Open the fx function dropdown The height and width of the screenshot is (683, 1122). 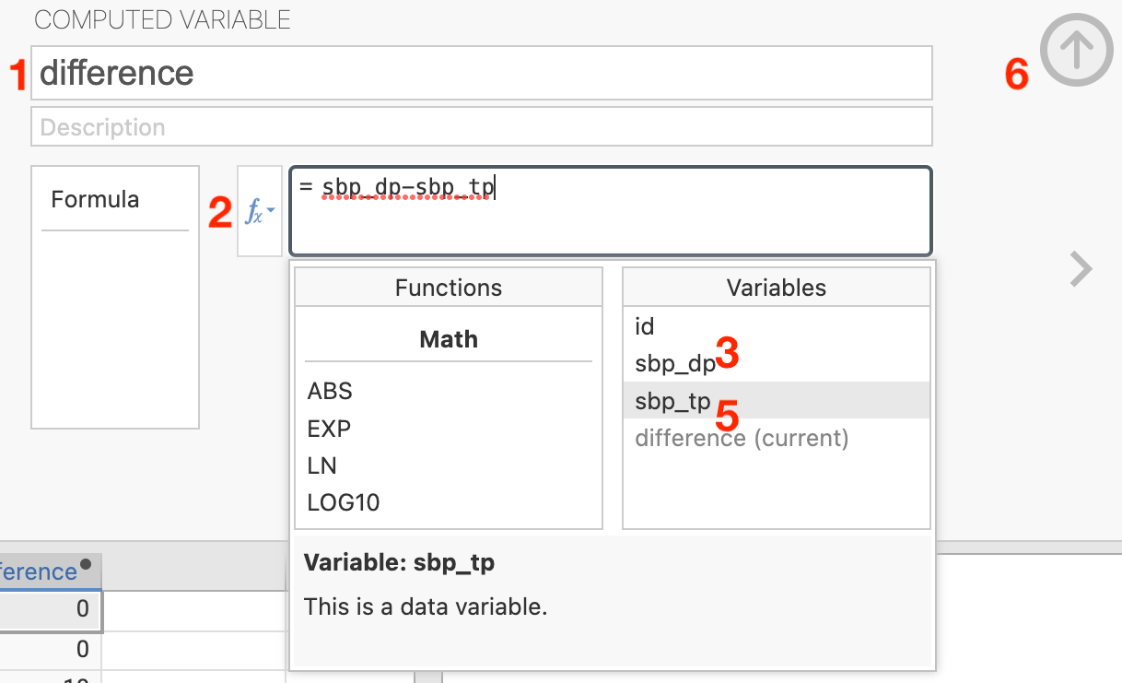(259, 212)
